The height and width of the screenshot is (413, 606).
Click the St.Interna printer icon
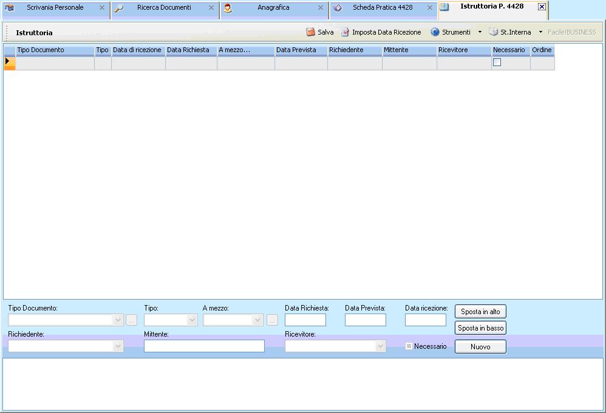[x=493, y=32]
